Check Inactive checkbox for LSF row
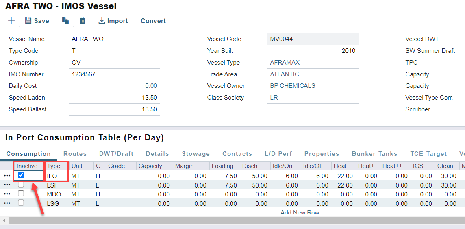Image resolution: width=465 pixels, height=229 pixels. click(21, 185)
